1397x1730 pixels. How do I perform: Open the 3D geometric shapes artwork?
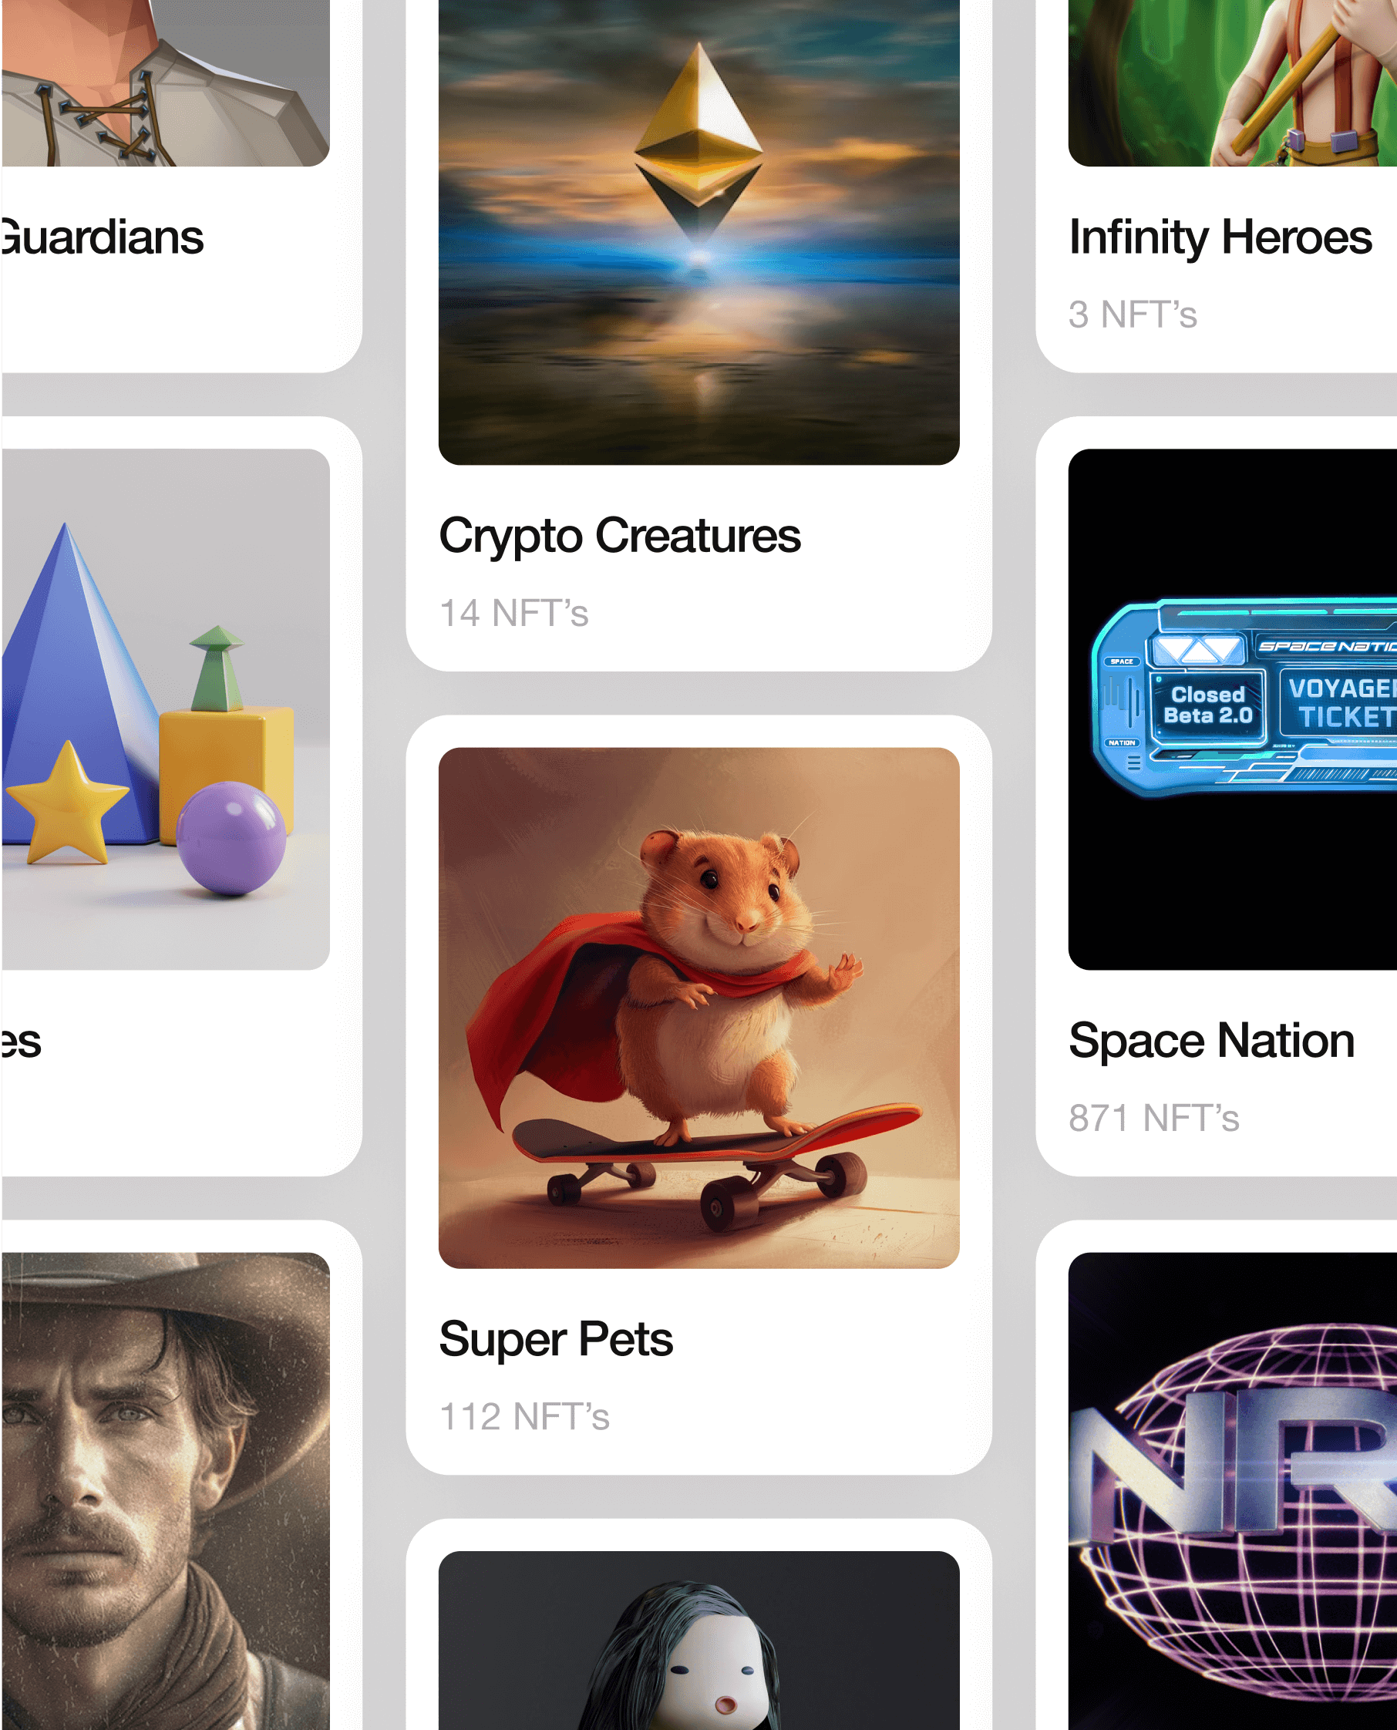pyautogui.click(x=165, y=709)
